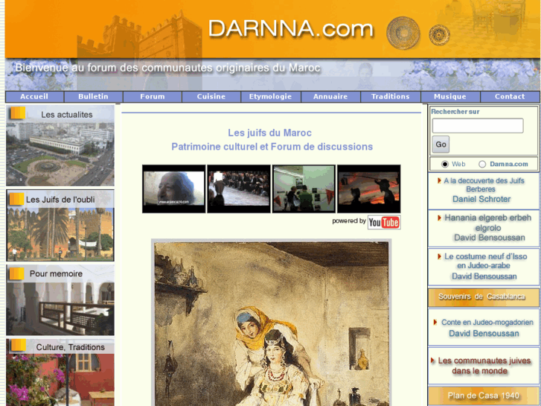Open A la decouverte des Juifs Berberes
Screen dimensions: 541x406
(x=484, y=185)
